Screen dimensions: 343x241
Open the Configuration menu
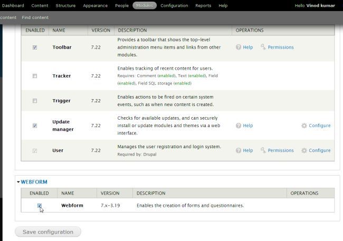[x=174, y=5]
